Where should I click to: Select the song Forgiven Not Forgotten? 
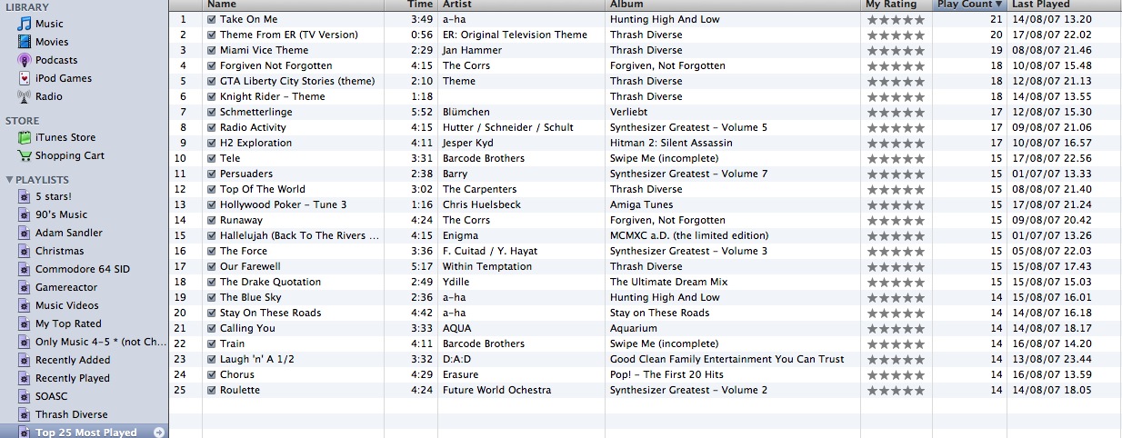[275, 65]
